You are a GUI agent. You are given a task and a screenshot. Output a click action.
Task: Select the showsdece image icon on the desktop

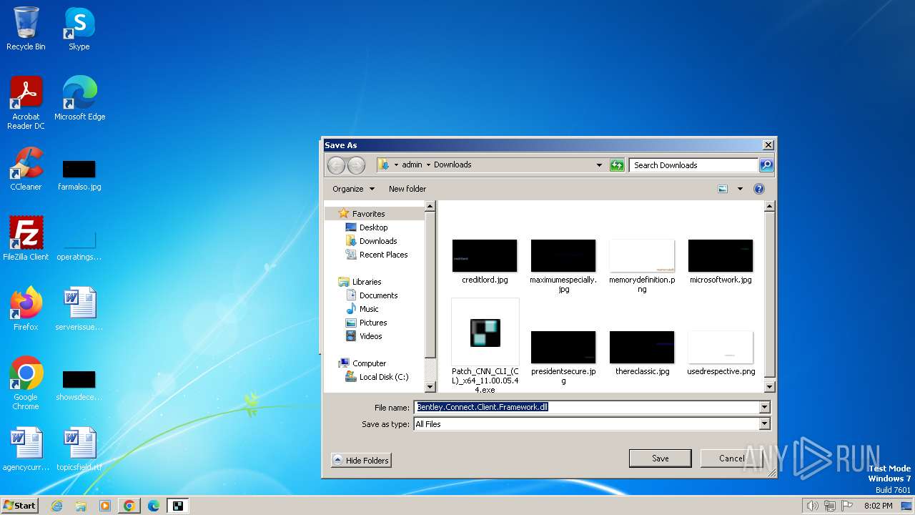point(79,386)
